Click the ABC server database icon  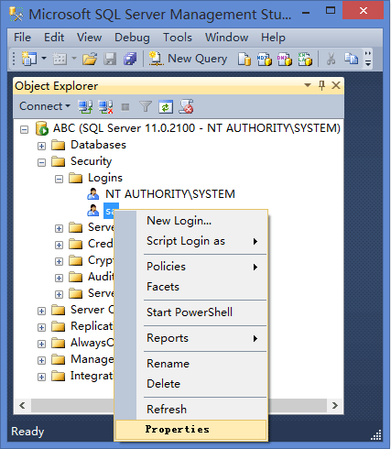[x=42, y=128]
